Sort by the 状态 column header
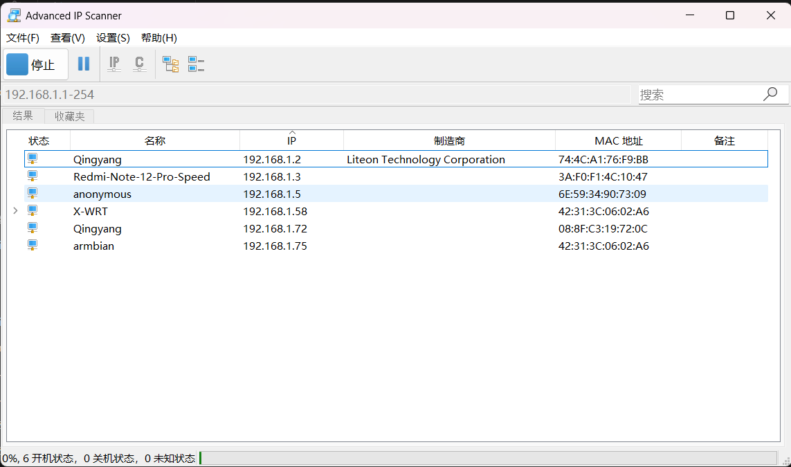This screenshot has width=791, height=467. [x=39, y=140]
